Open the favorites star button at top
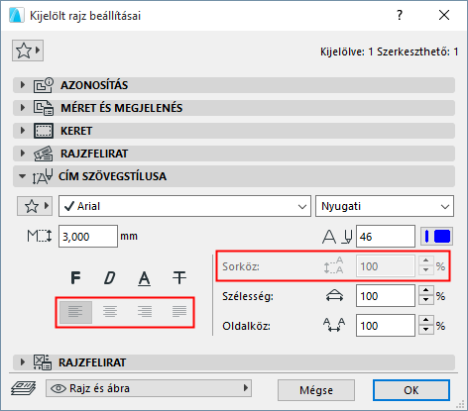The height and width of the screenshot is (411, 468). (28, 51)
